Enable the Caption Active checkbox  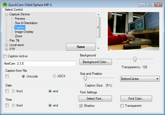[5, 56]
